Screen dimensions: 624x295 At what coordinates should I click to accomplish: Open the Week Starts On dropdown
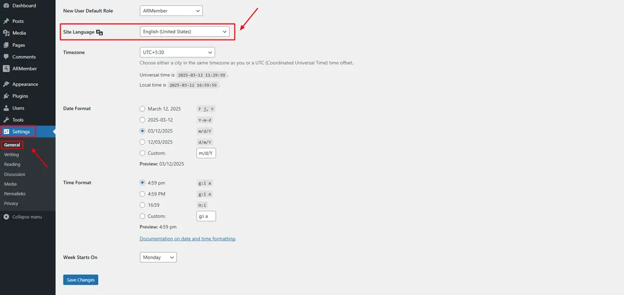158,257
